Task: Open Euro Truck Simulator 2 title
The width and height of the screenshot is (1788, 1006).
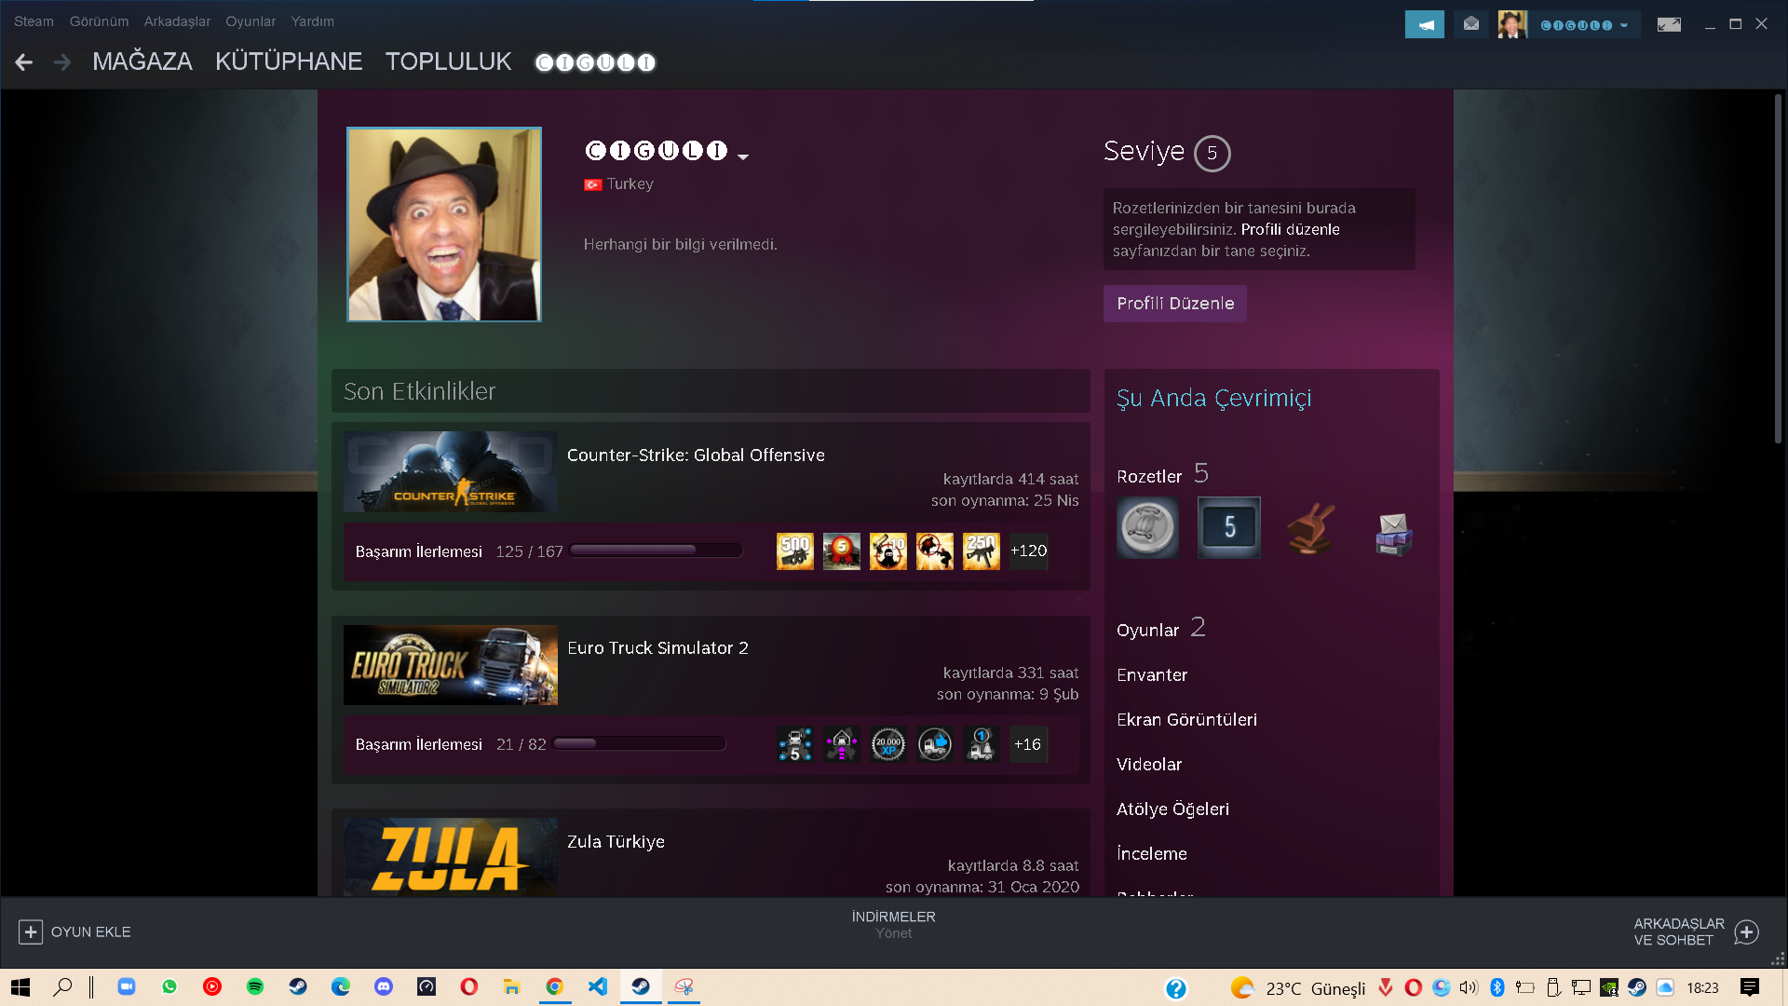Action: [x=657, y=647]
